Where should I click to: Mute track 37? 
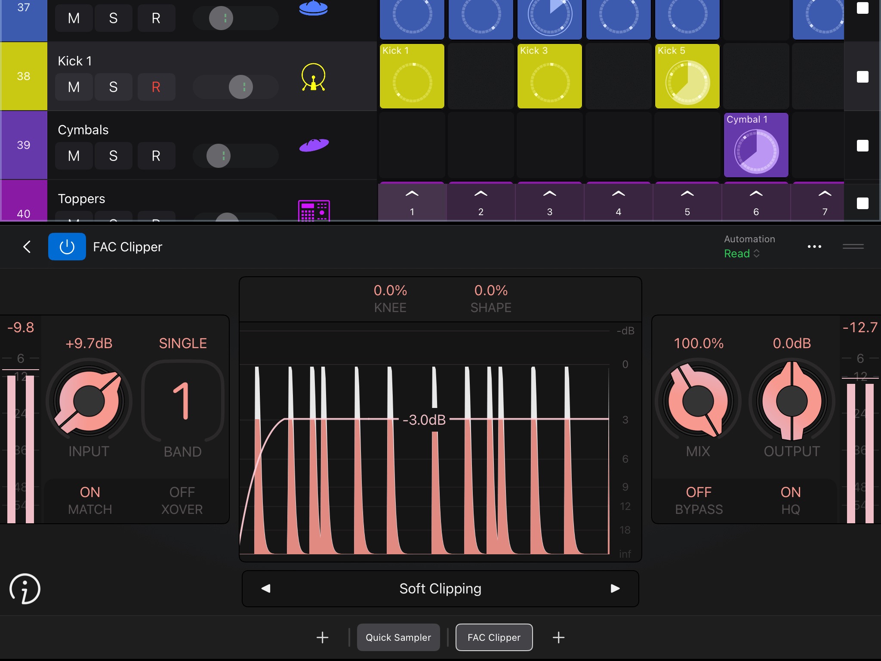(x=74, y=18)
